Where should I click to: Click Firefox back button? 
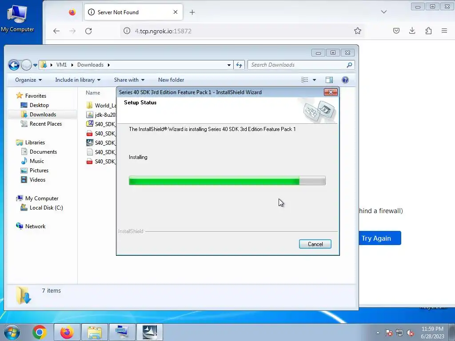tap(56, 31)
